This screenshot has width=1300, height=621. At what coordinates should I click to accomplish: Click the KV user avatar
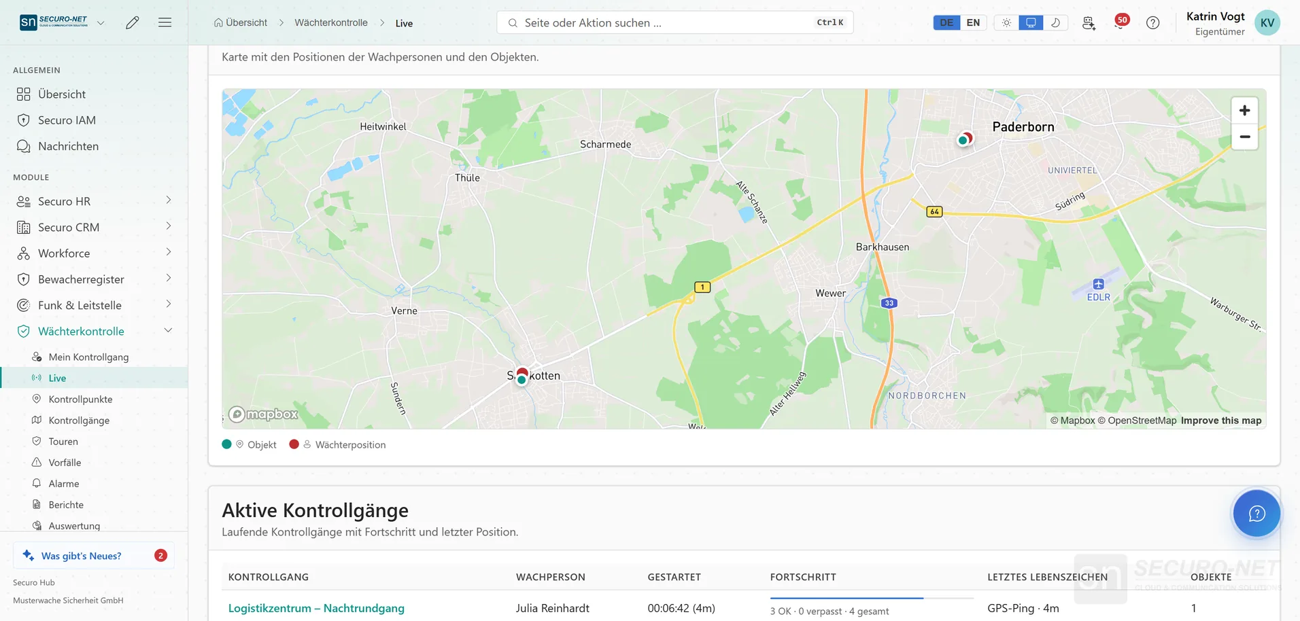[x=1267, y=22]
